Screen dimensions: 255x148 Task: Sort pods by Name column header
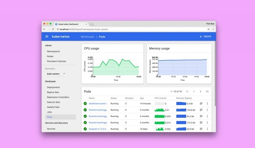tap(92, 98)
